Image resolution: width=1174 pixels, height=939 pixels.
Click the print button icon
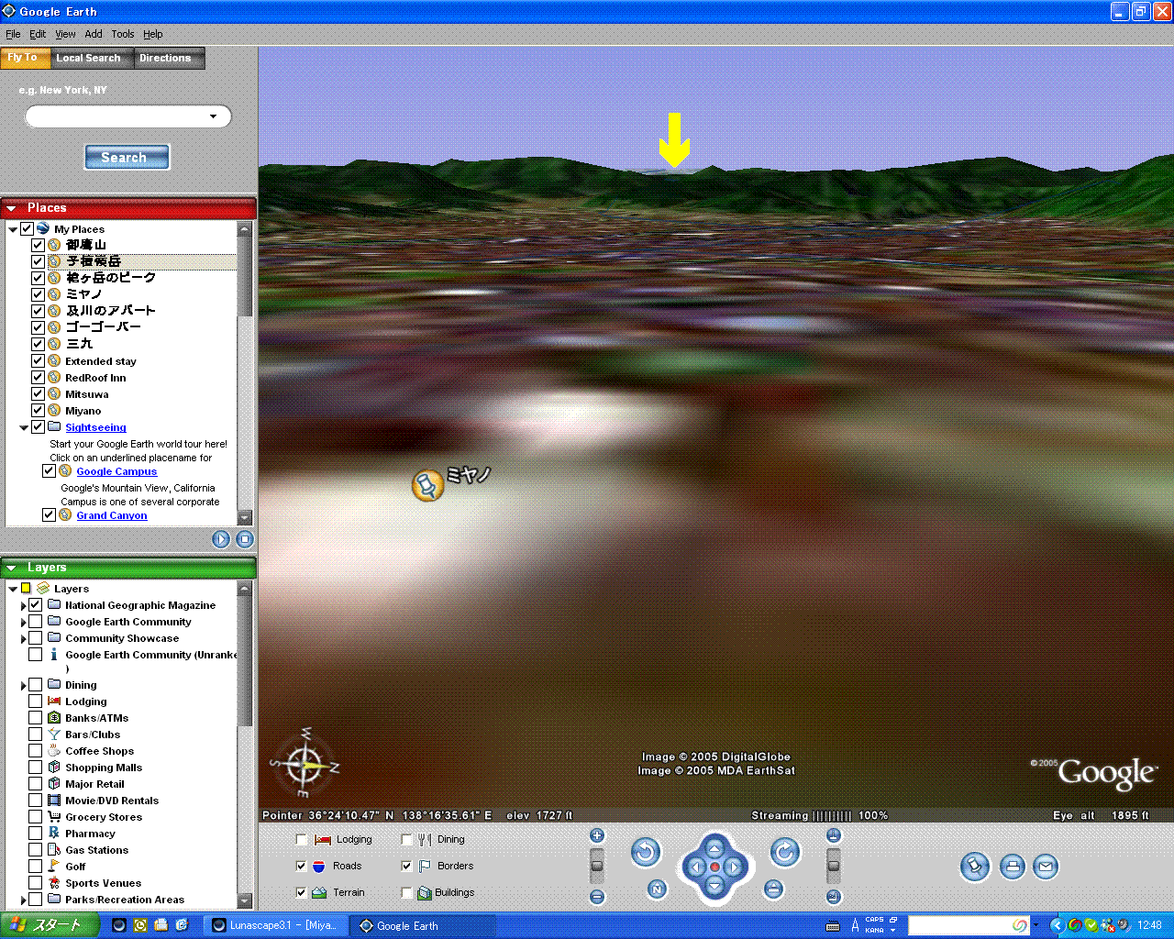click(1012, 866)
